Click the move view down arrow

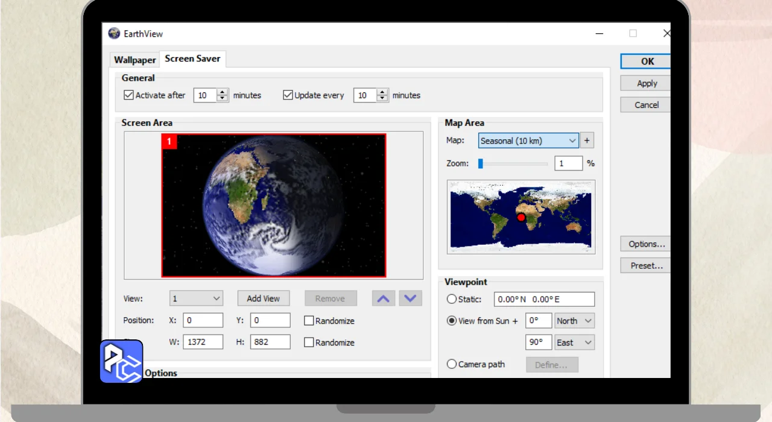point(411,298)
